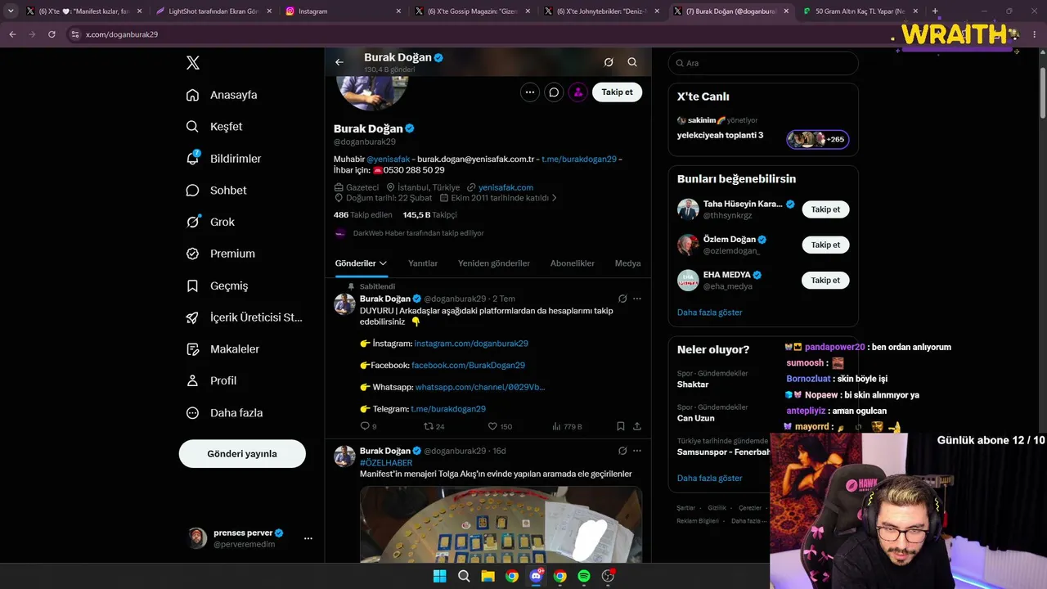The height and width of the screenshot is (589, 1047).
Task: Click the purple subscribe icon on the profile
Action: (578, 92)
